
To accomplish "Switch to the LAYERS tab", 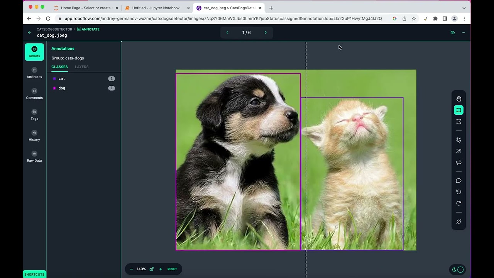I will click(x=81, y=67).
